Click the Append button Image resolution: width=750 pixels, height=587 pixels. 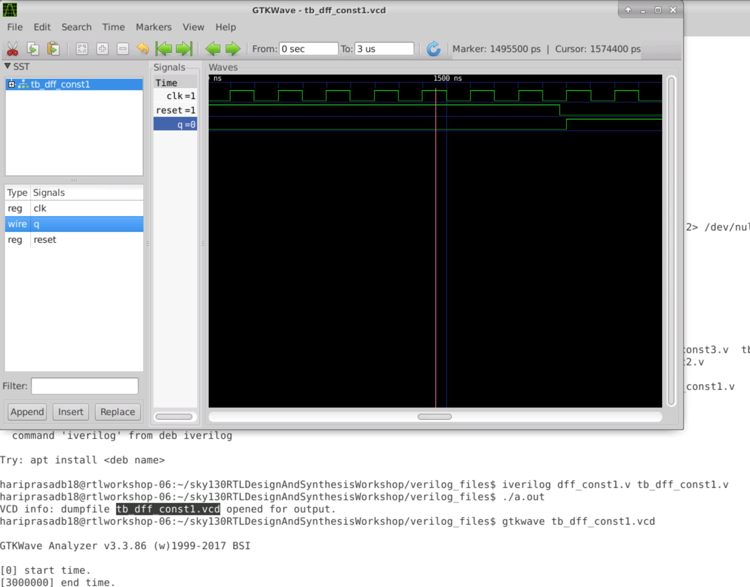pos(27,412)
